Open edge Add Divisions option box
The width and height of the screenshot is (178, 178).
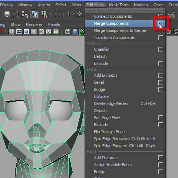pyautogui.click(x=161, y=75)
